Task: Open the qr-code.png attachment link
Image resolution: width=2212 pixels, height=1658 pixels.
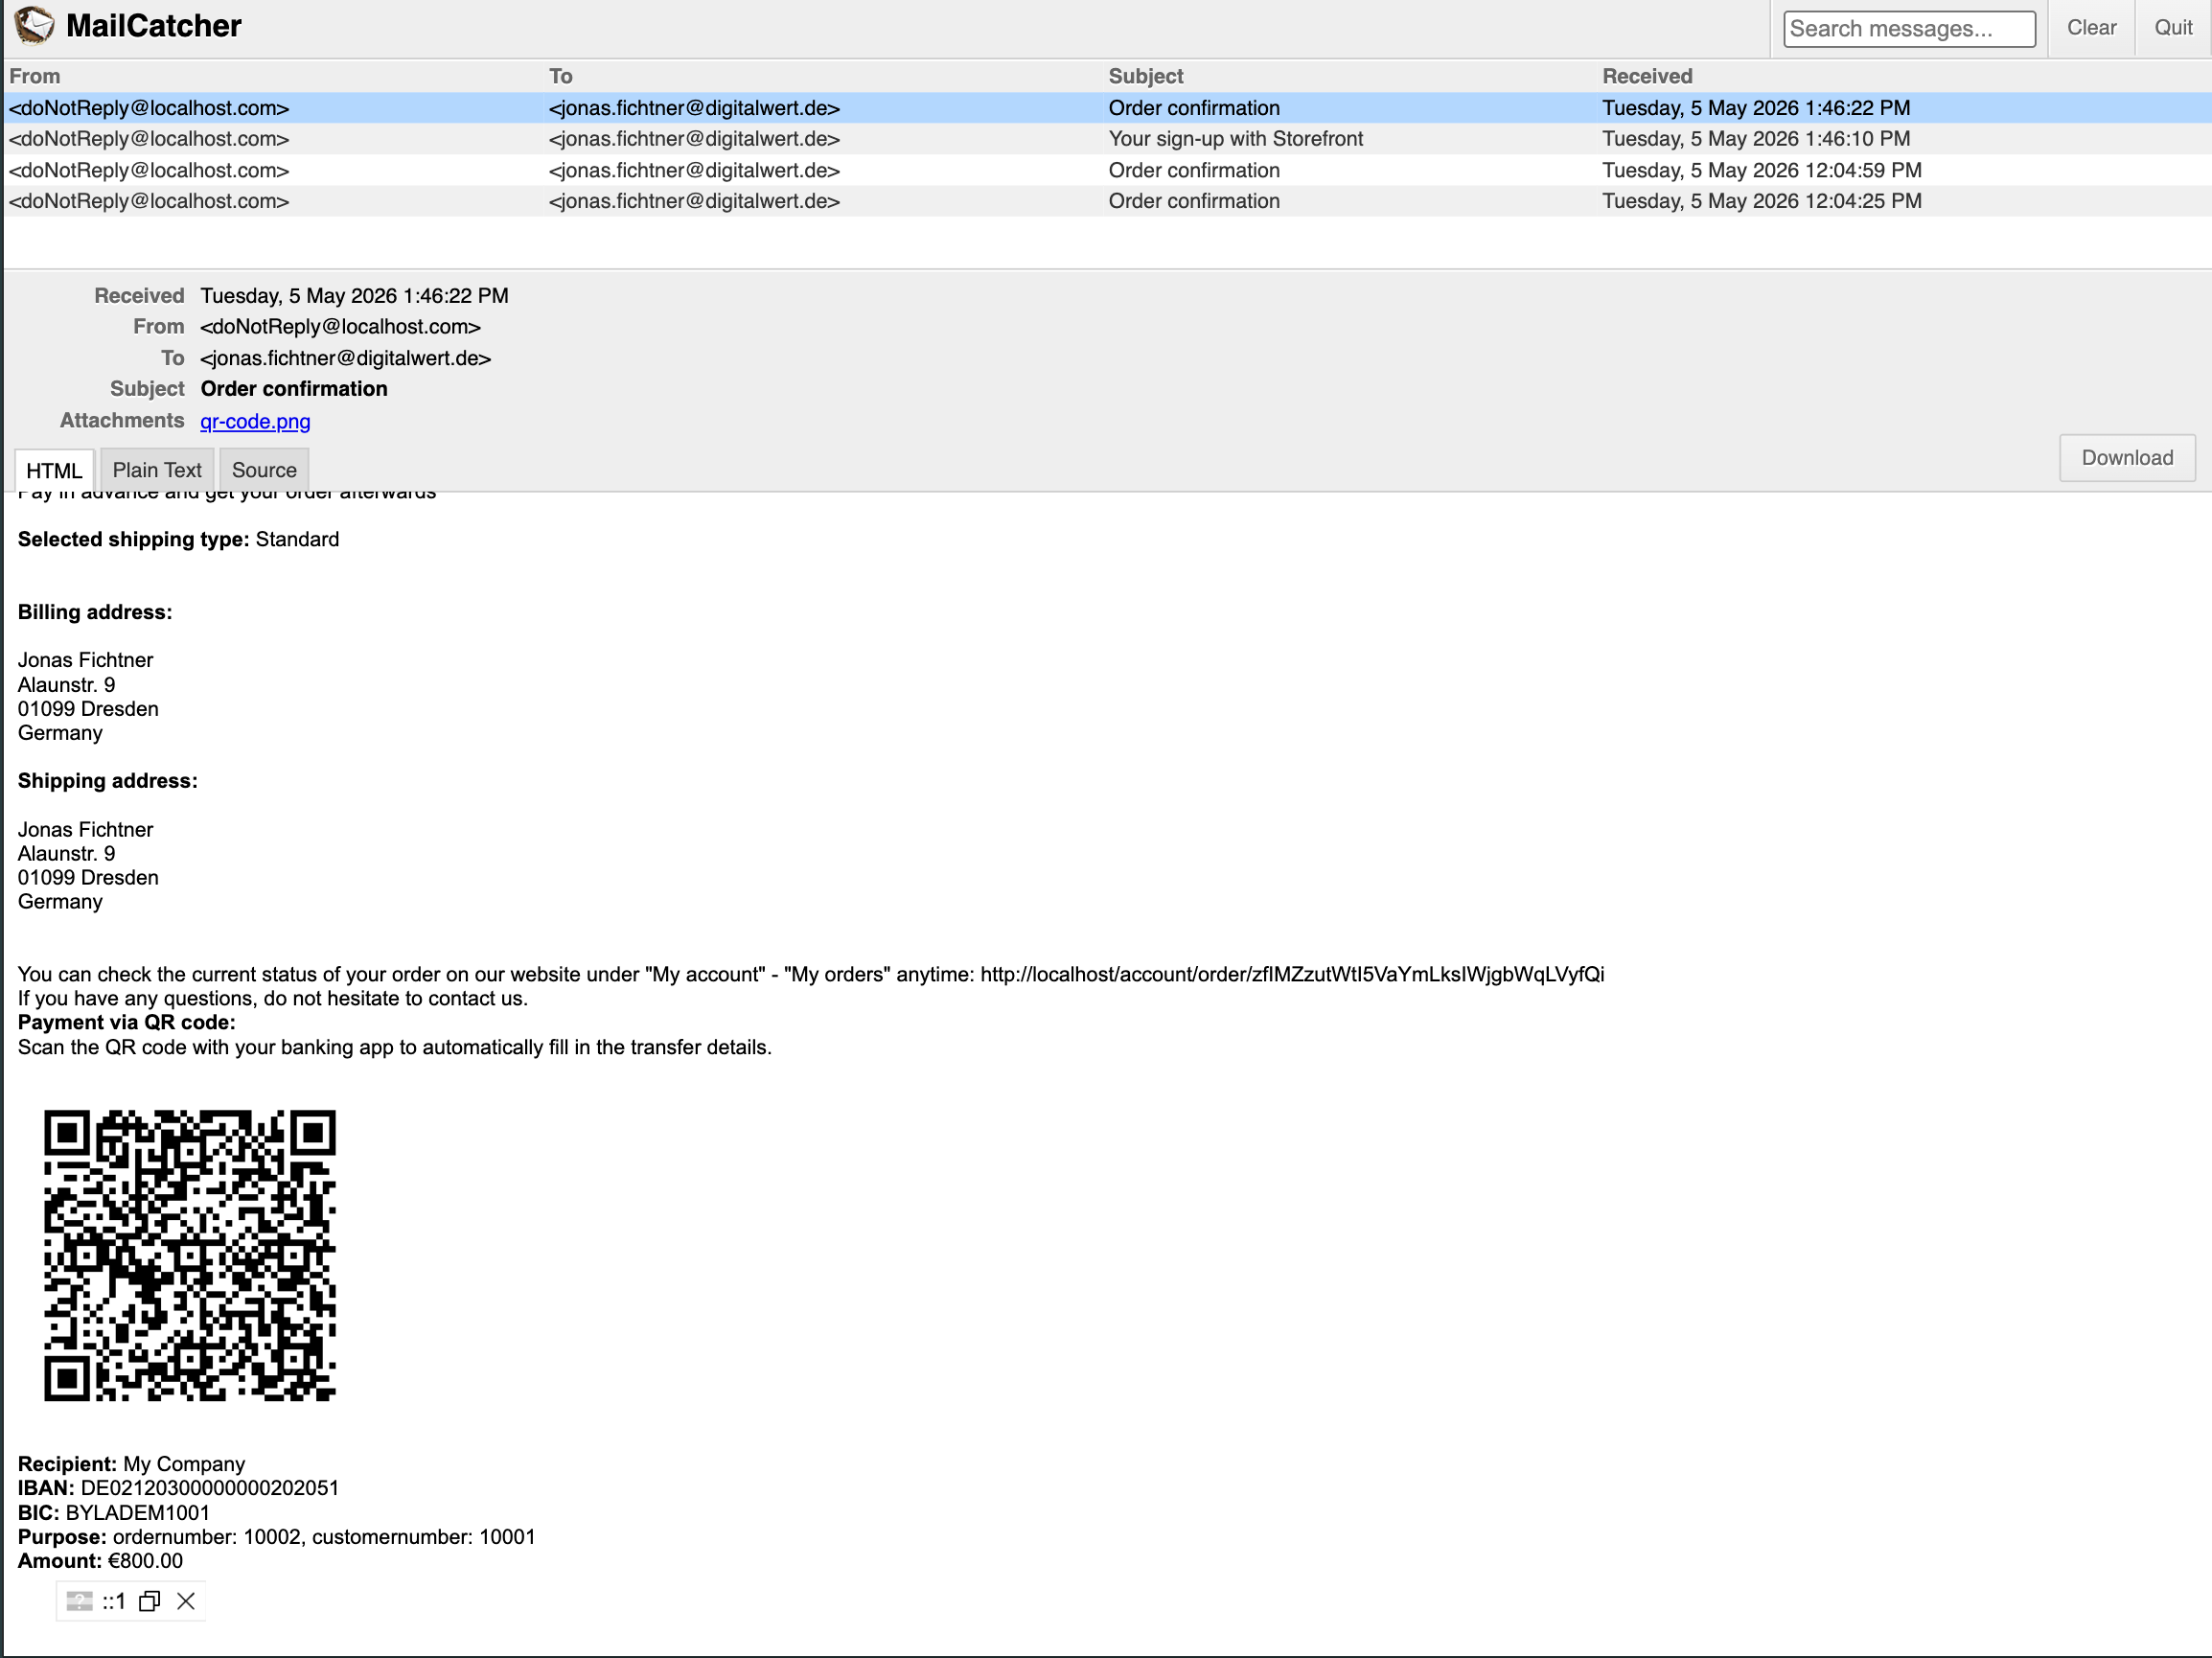Action: tap(255, 421)
